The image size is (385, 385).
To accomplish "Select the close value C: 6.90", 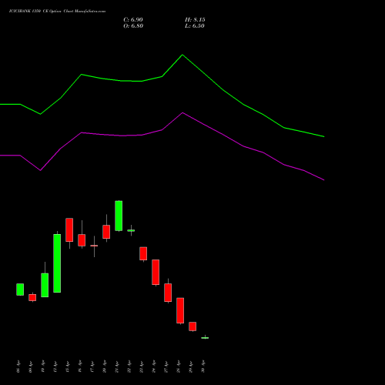I will [133, 20].
